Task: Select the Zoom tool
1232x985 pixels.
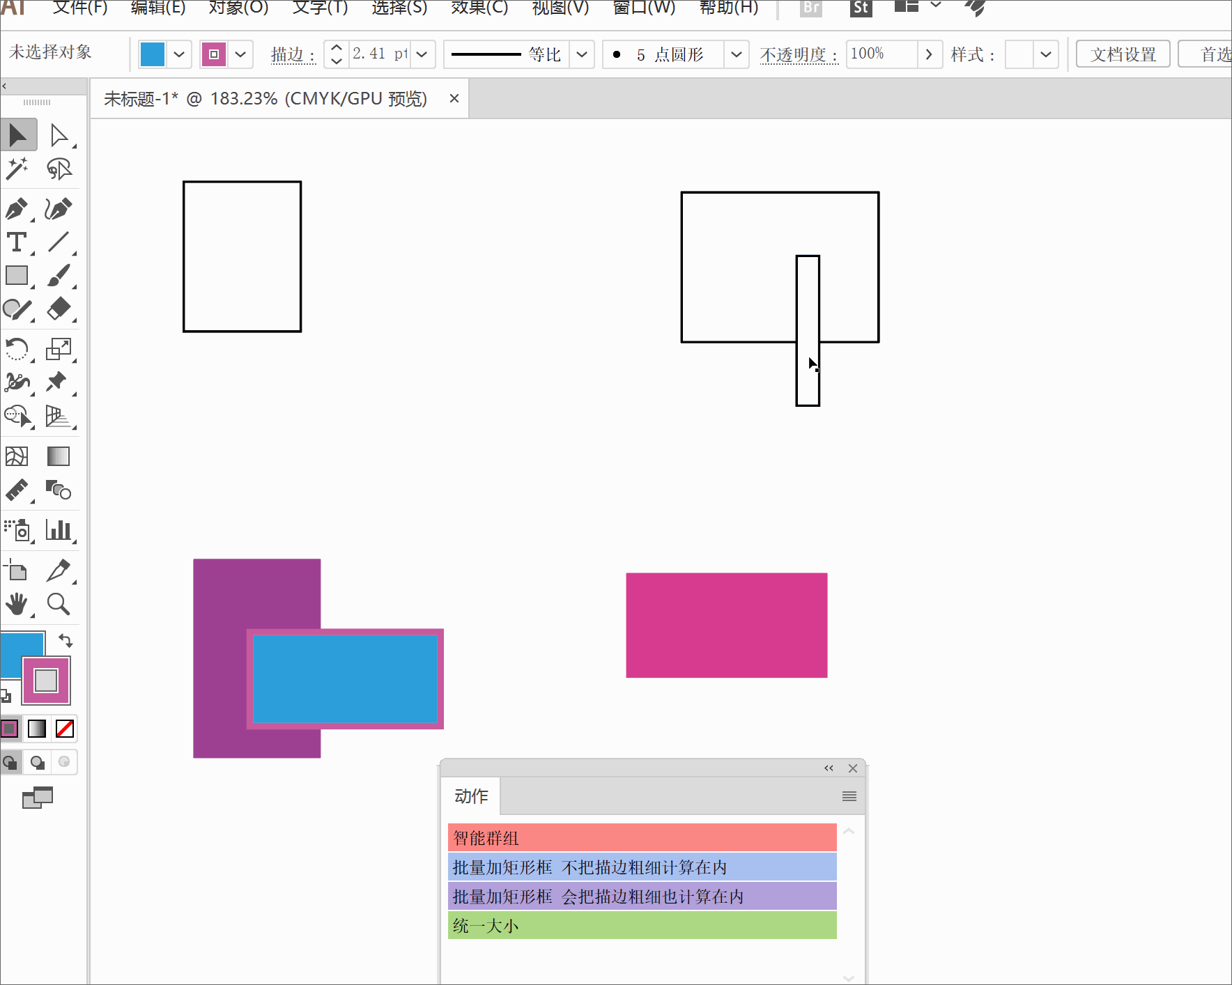Action: (x=59, y=604)
